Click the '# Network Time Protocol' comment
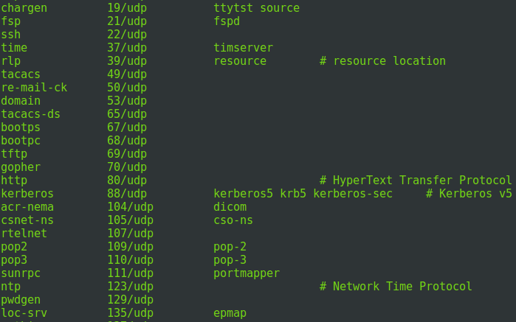Screen dimensions: 516x322 (x=396, y=287)
